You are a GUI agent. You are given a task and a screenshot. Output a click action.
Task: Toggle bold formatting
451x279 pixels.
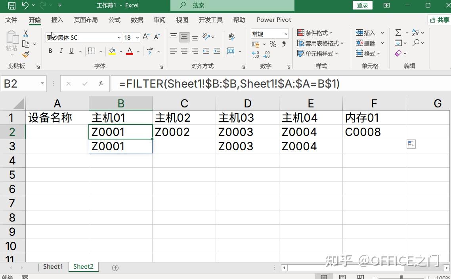click(50, 51)
